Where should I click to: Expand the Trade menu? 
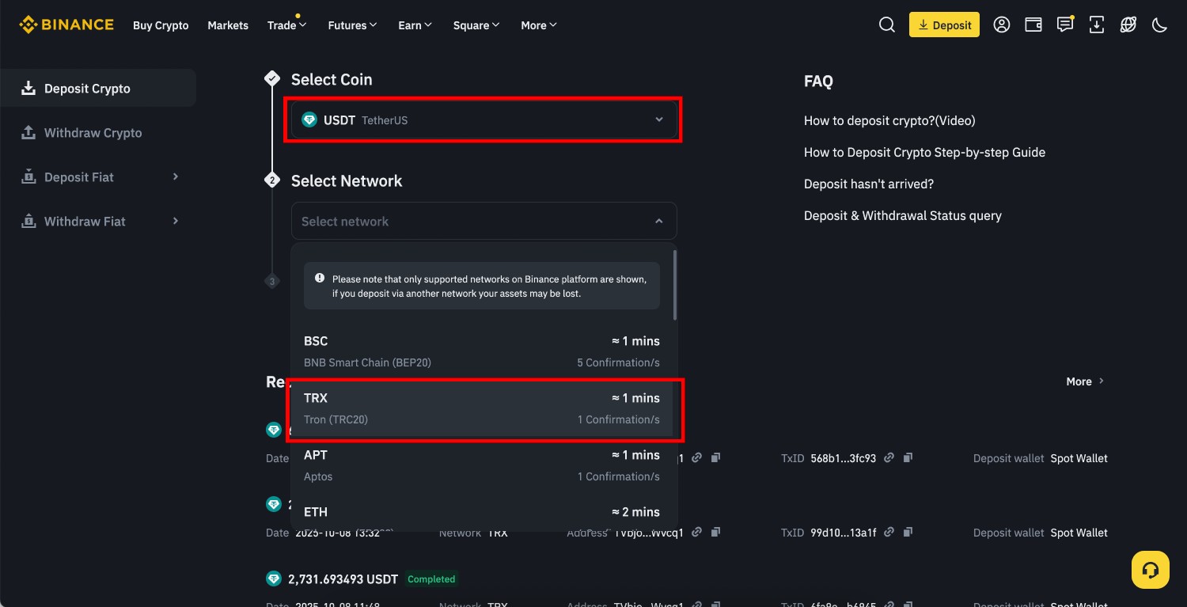(286, 25)
